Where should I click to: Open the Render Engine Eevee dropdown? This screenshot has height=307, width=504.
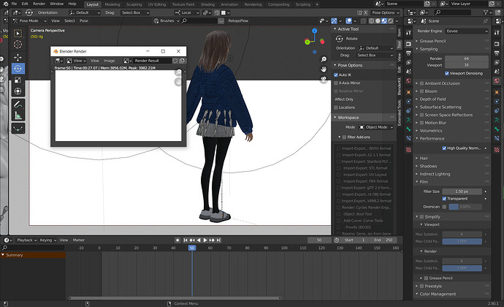pyautogui.click(x=467, y=31)
